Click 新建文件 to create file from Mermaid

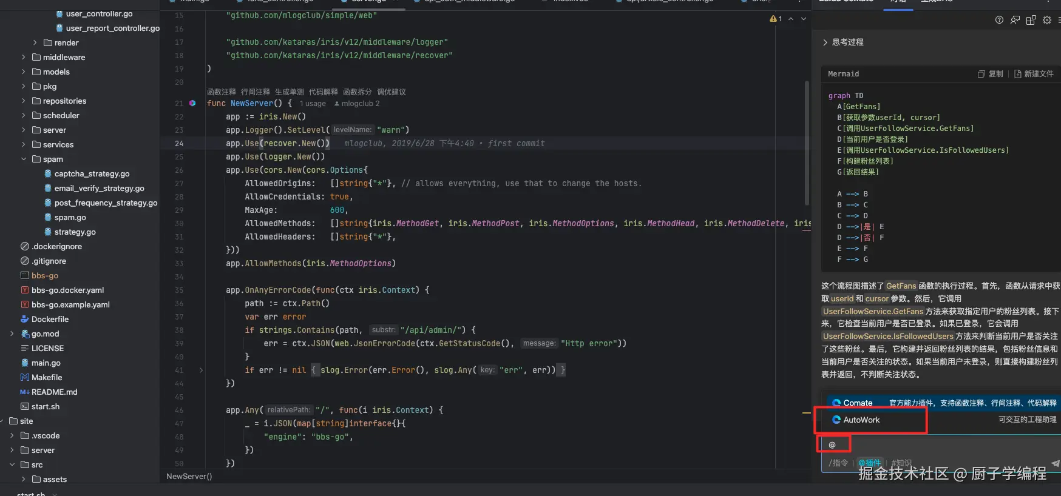pos(1034,74)
